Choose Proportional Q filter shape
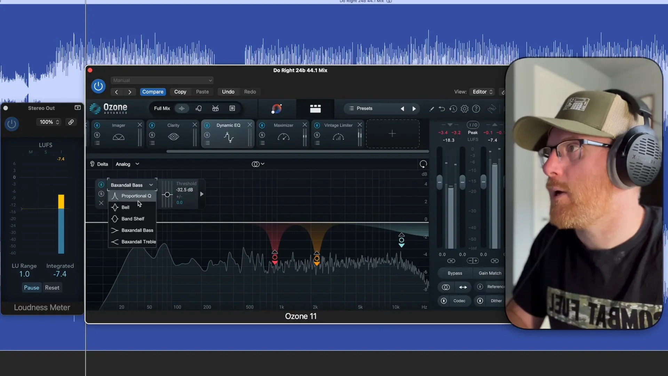 [x=132, y=196]
